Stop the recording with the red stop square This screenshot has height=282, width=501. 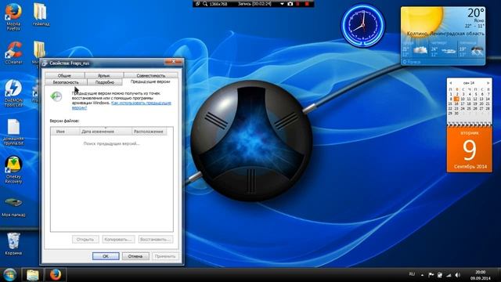[307, 4]
